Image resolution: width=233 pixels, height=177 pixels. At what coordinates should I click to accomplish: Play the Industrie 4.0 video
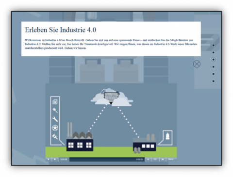pos(49,160)
